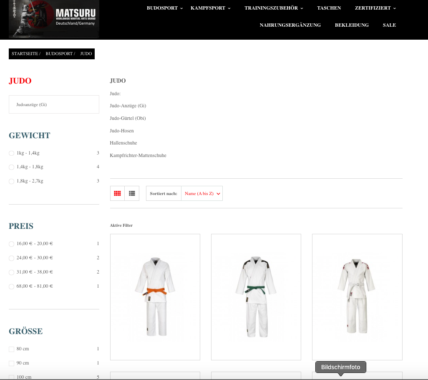Expand the Kampfsport chevron arrow
The image size is (428, 380).
coord(229,8)
